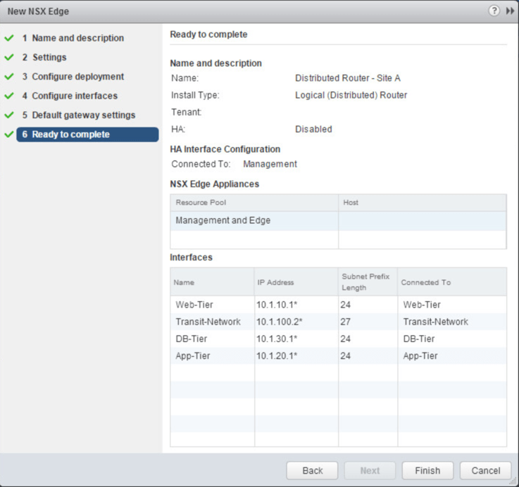Select step 4 Configure interfaces

click(x=75, y=96)
